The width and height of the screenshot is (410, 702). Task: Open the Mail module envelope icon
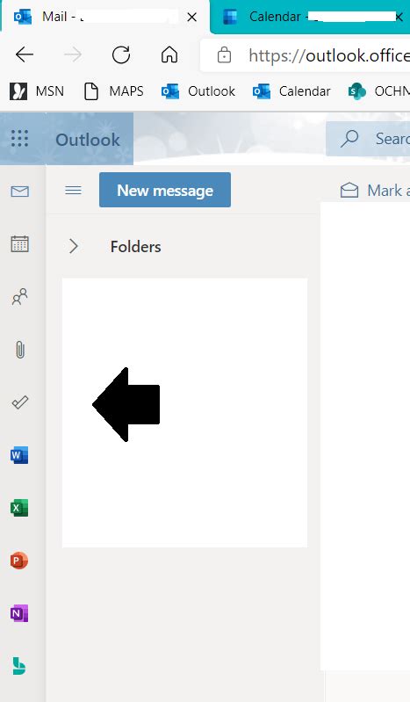click(19, 192)
